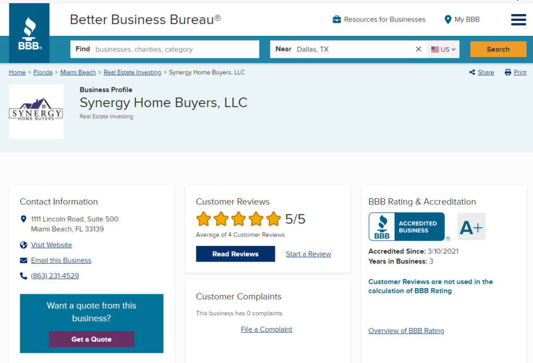Click 'Years in Business: 3' text
533x363 pixels.
click(401, 261)
